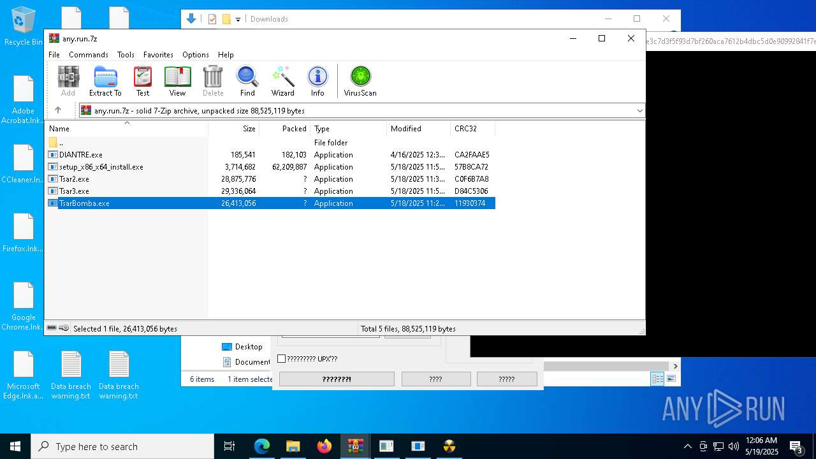Show archive Info
Viewport: 816px width, 459px height.
317,81
